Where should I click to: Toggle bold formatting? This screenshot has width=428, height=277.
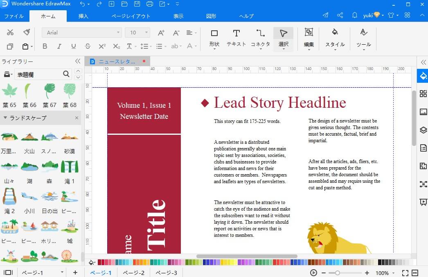click(x=45, y=46)
